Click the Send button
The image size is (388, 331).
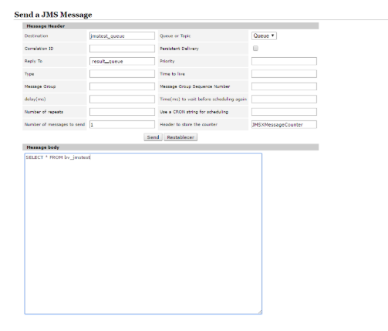click(153, 137)
